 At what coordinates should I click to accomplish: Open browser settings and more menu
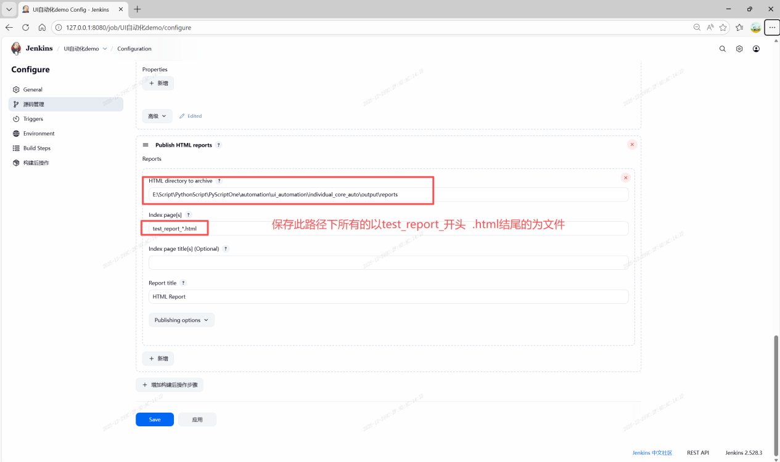[x=772, y=28]
